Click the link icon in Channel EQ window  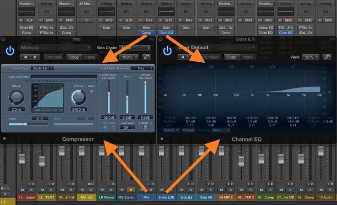pyautogui.click(x=327, y=57)
